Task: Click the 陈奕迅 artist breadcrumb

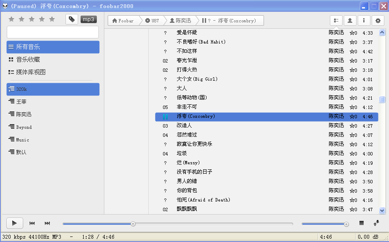Action: (180, 21)
